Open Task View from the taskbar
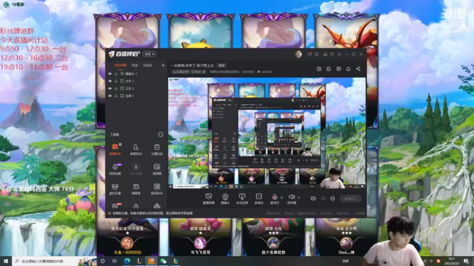The image size is (474, 266). coord(114,261)
